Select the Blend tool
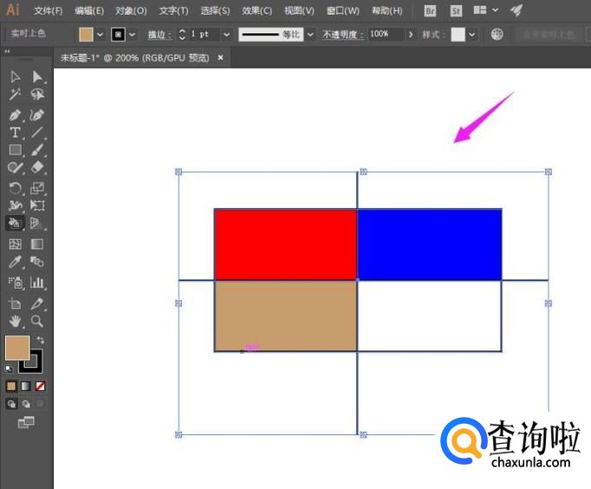591x489 pixels. 37,262
